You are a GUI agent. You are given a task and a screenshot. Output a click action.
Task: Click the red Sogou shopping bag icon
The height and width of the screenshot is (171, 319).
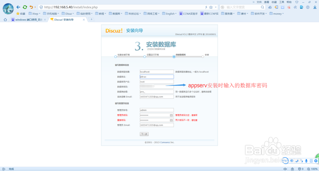tap(289, 7)
